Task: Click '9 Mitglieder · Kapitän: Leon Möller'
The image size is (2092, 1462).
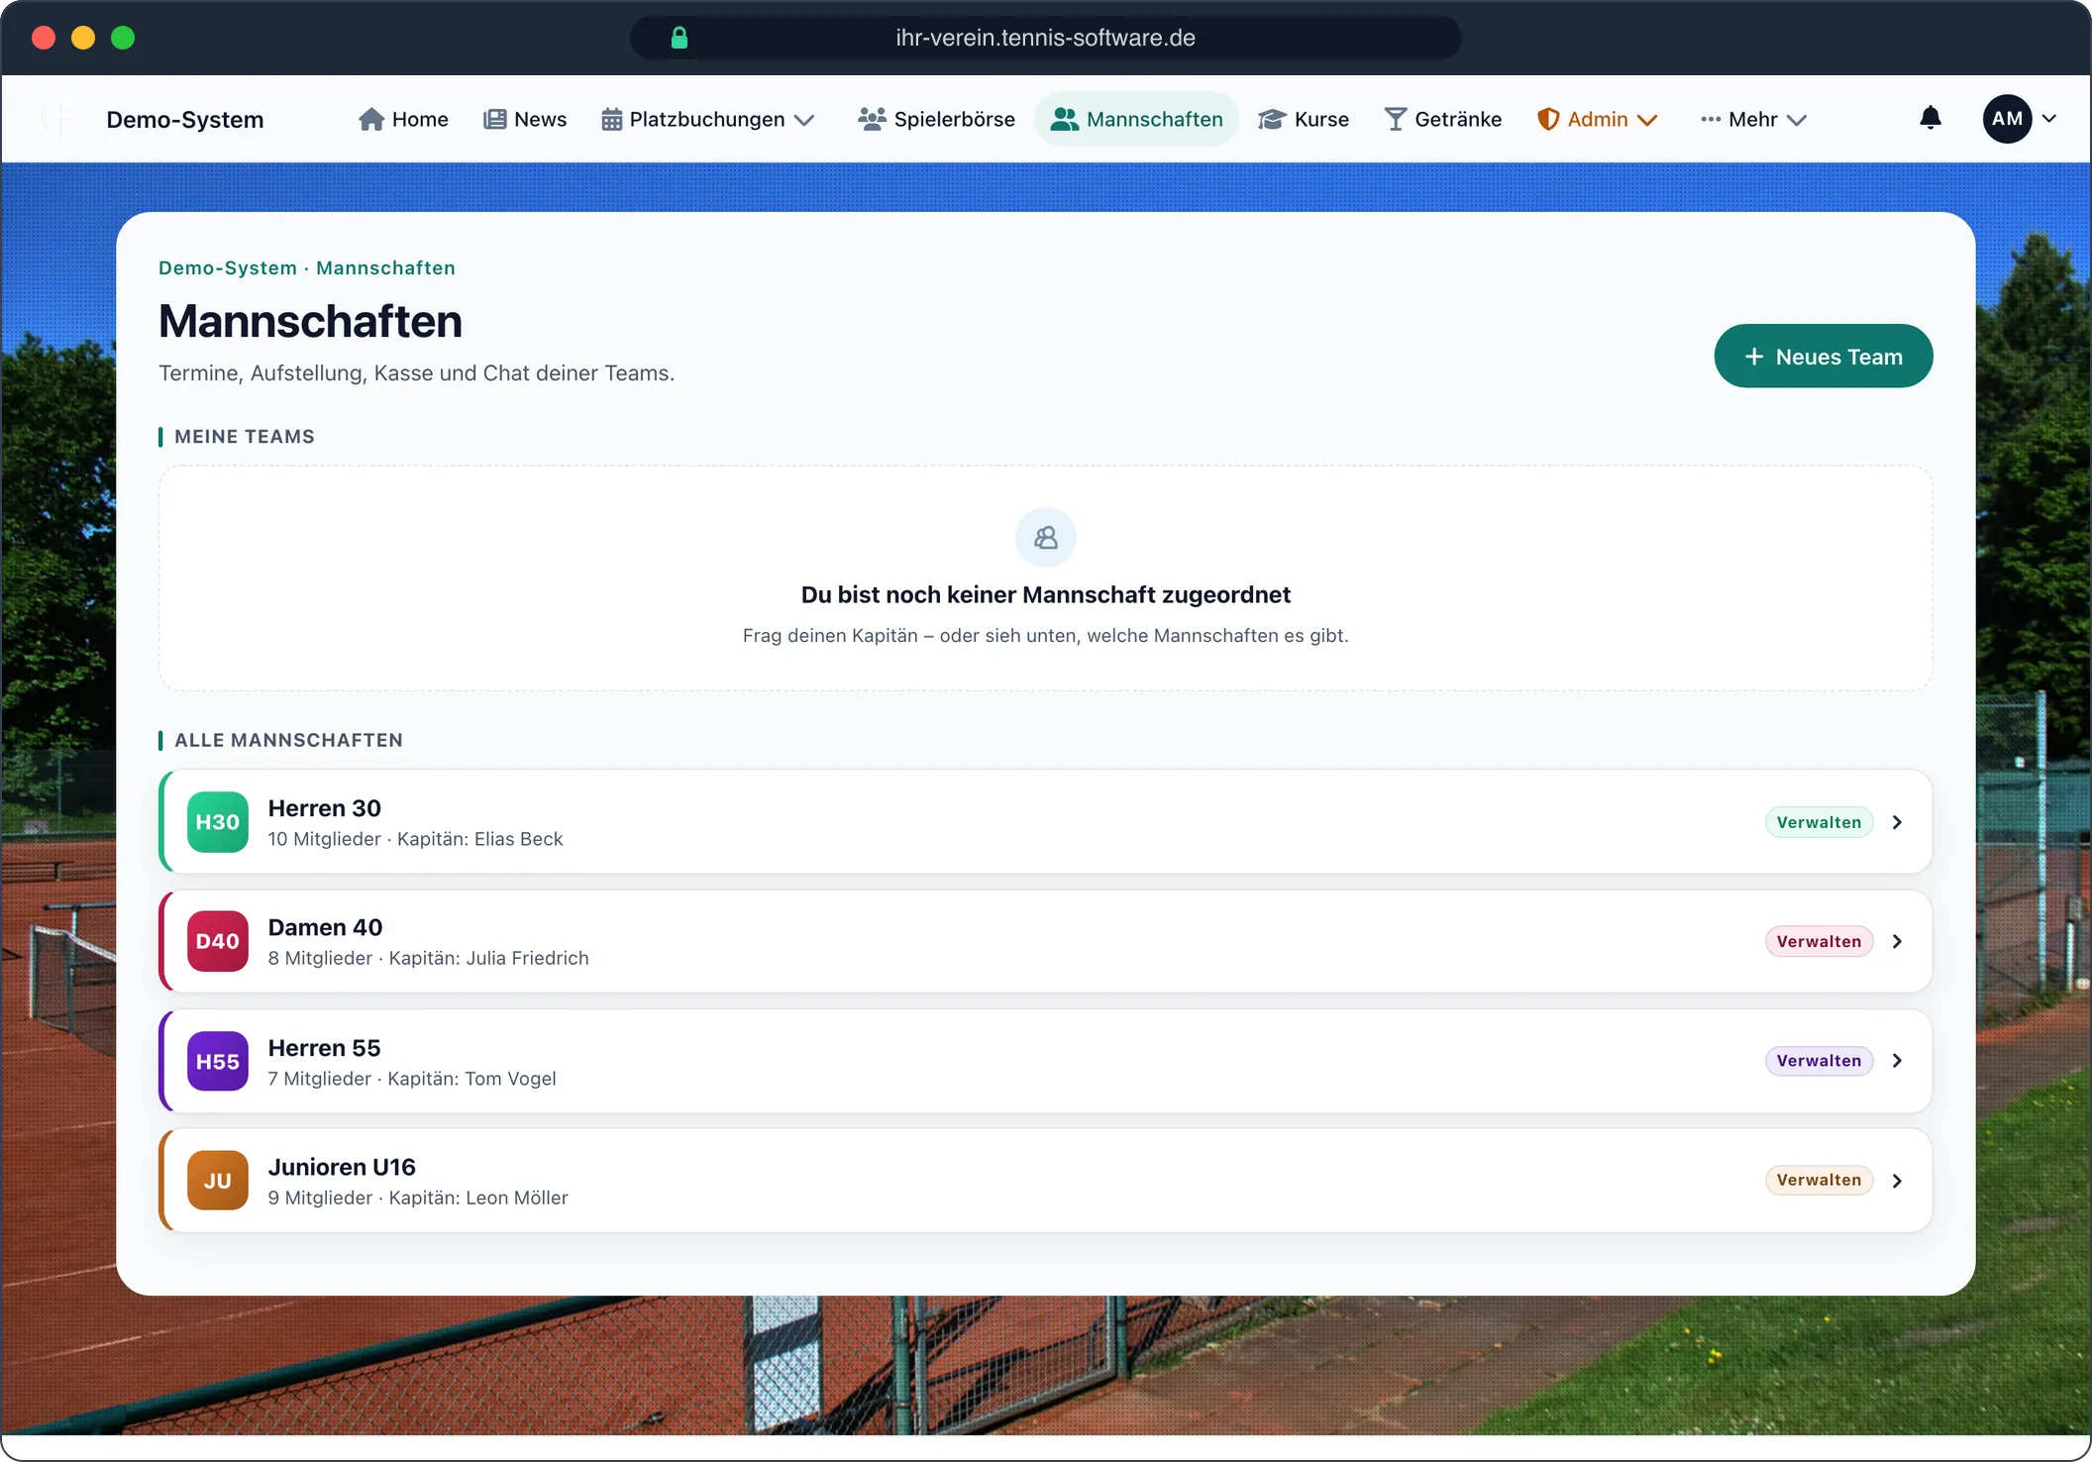Action: (x=418, y=1198)
